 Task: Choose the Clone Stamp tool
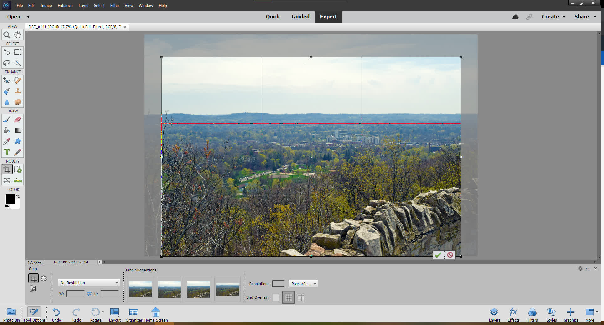(x=18, y=91)
